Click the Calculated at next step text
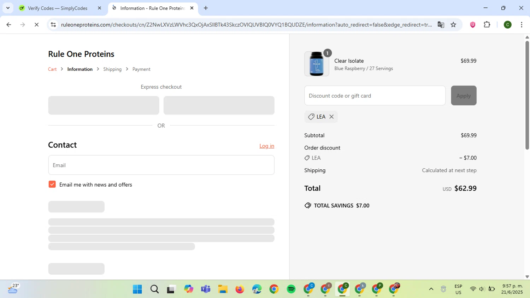 tap(449, 170)
